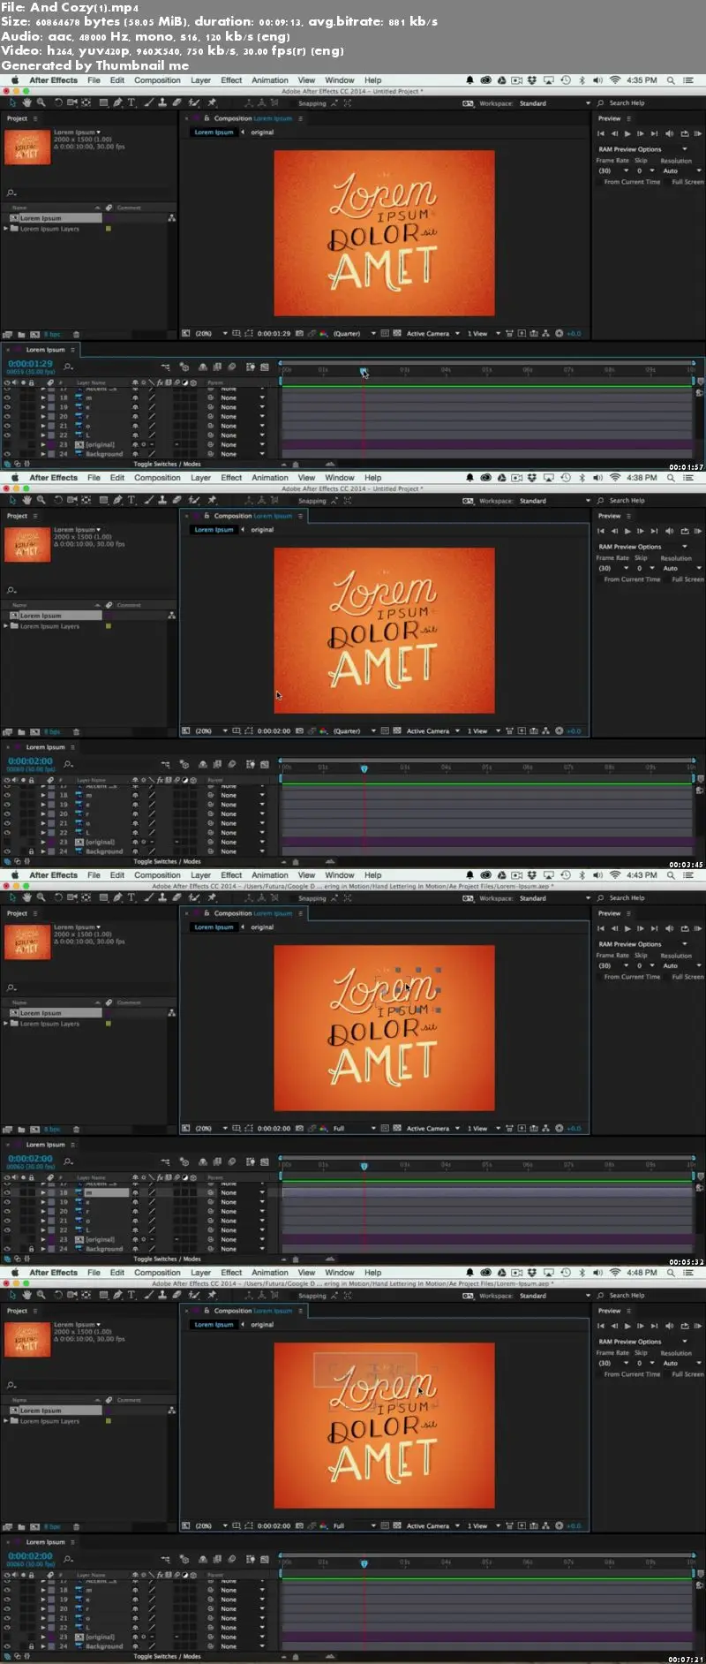The width and height of the screenshot is (706, 1664).
Task: Click Preview play button in the 4:43 PM frame
Action: [x=627, y=928]
